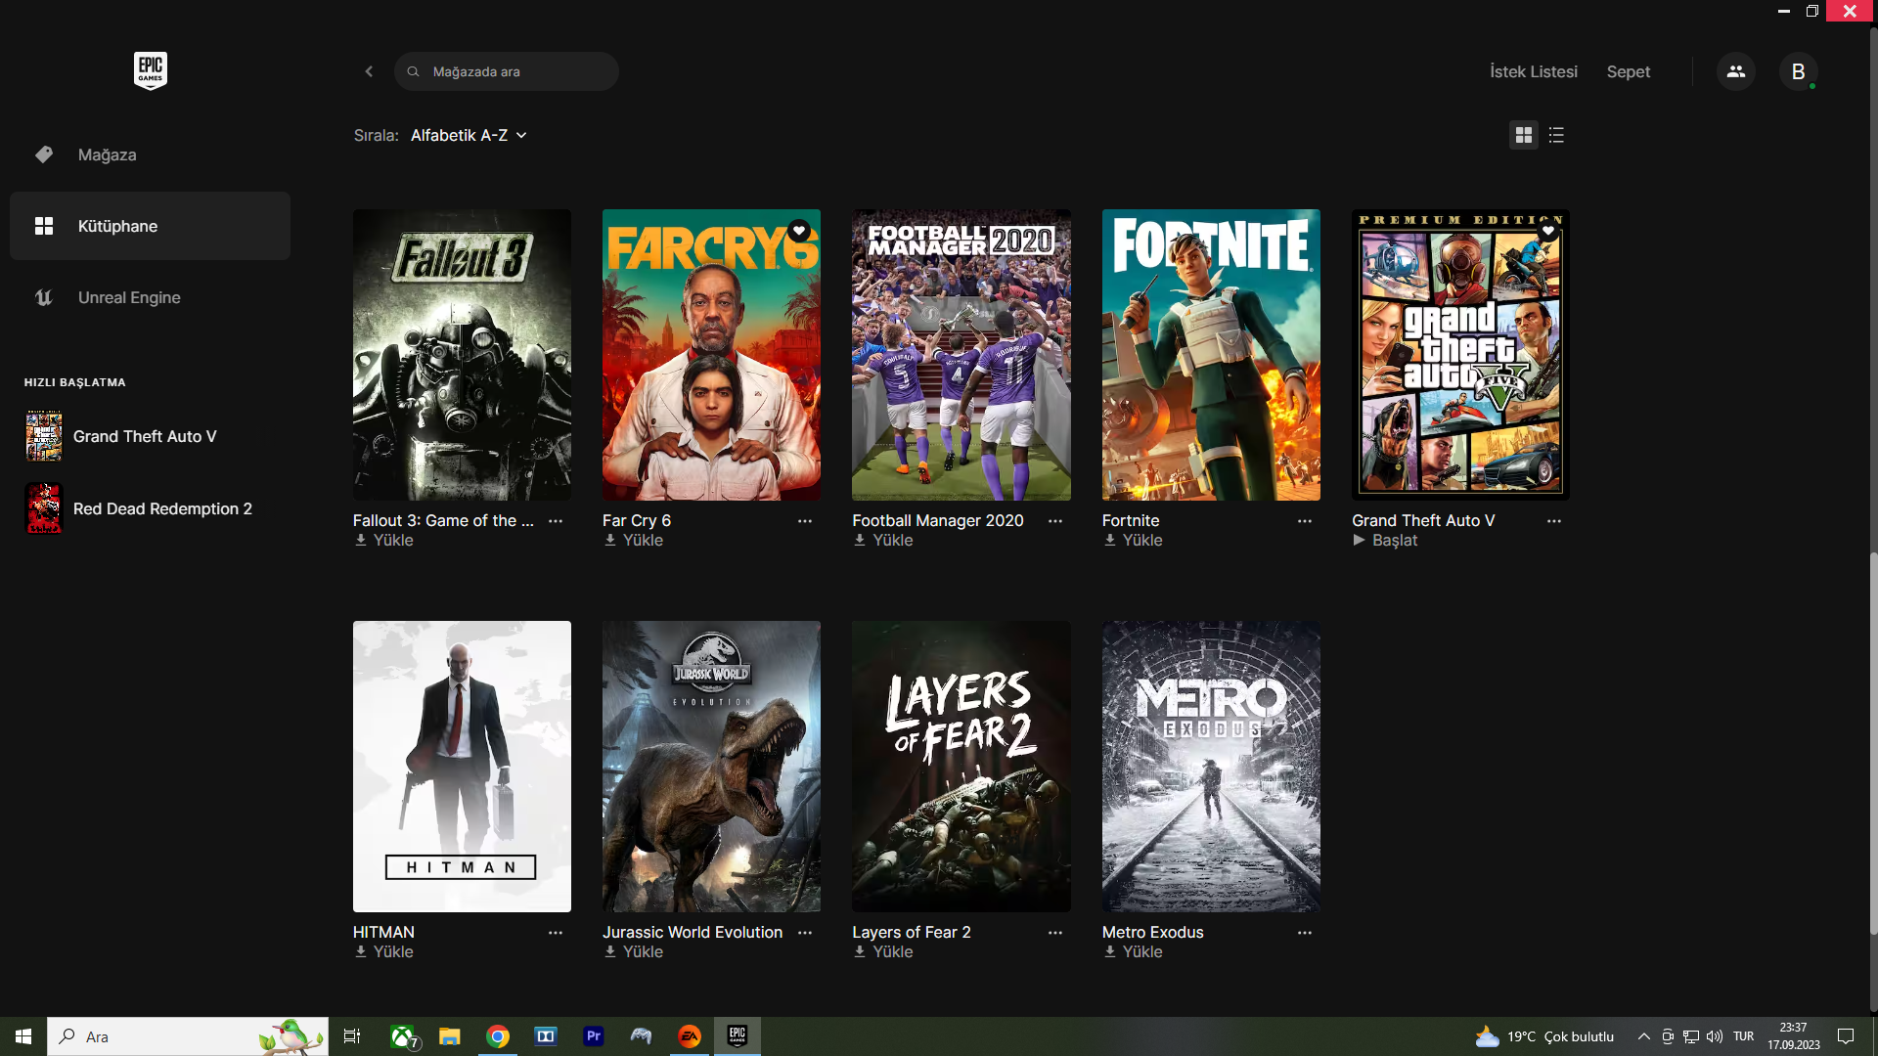Viewport: 1878px width, 1056px height.
Task: Switch library to list view
Action: pyautogui.click(x=1556, y=135)
